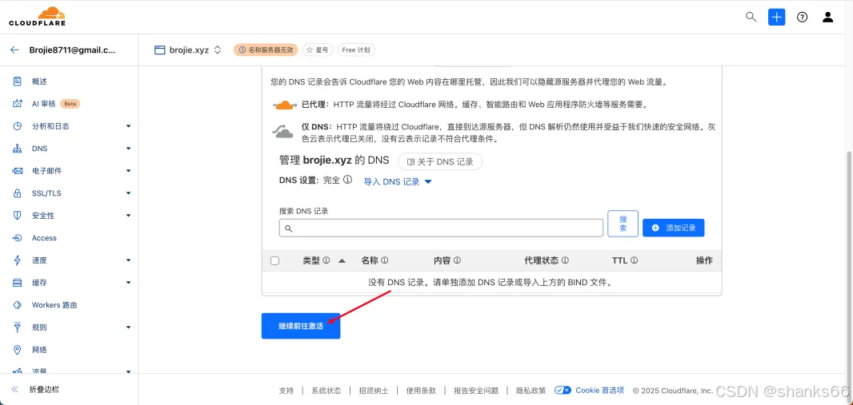Tick the select-all checkbox in DNS table header
The image size is (853, 405).
pyautogui.click(x=274, y=261)
